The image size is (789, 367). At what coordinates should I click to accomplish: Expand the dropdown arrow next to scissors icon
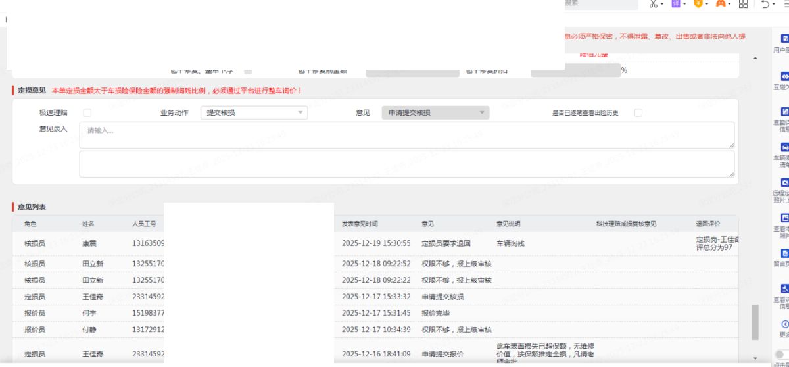coord(661,4)
